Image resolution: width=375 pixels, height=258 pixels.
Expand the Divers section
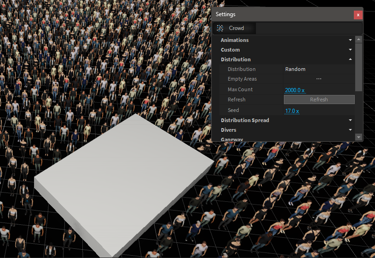(350, 130)
